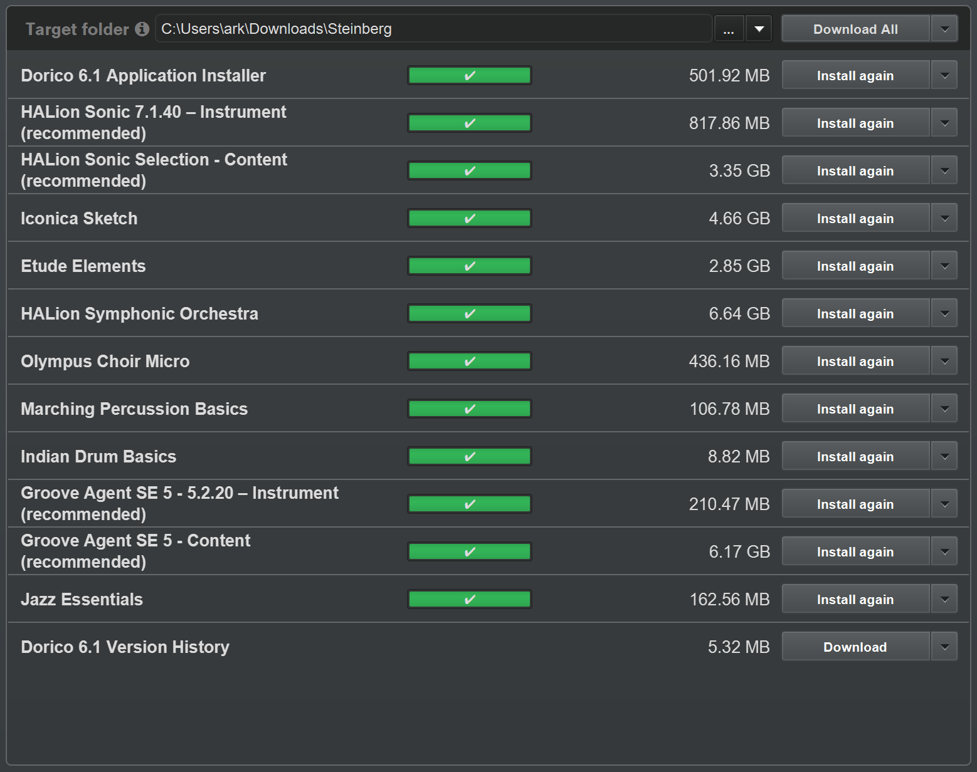
Task: Click the 6.17 GB size value
Action: click(x=739, y=552)
